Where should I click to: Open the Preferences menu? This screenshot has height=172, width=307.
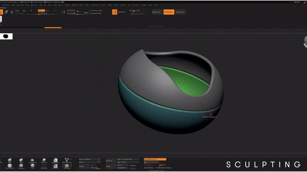click(95, 5)
